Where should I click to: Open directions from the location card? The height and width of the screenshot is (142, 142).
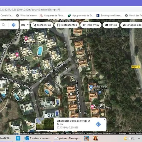click(x=98, y=124)
